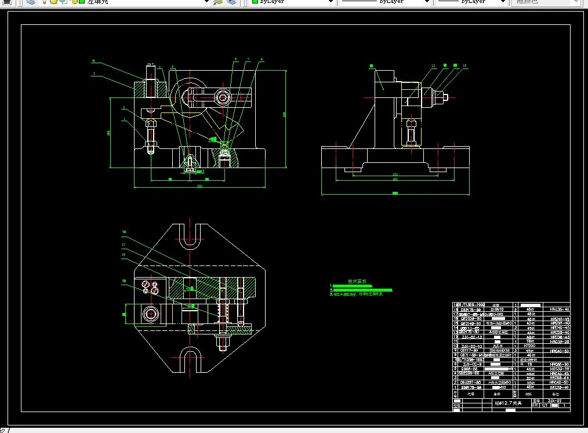Image resolution: width=588 pixels, height=433 pixels.
Task: Select the HRC58-64 hardness note
Action: click(x=559, y=378)
